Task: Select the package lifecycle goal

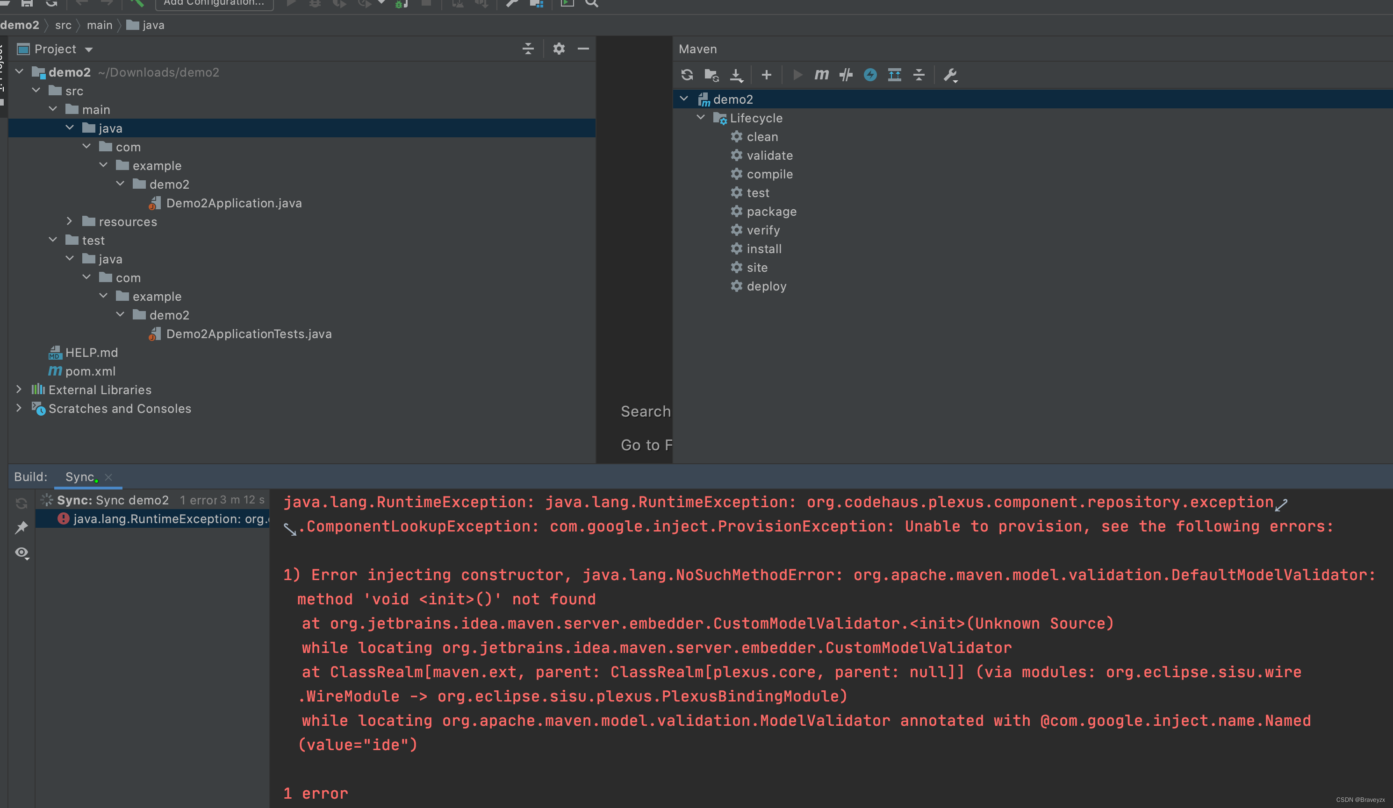Action: 771,212
